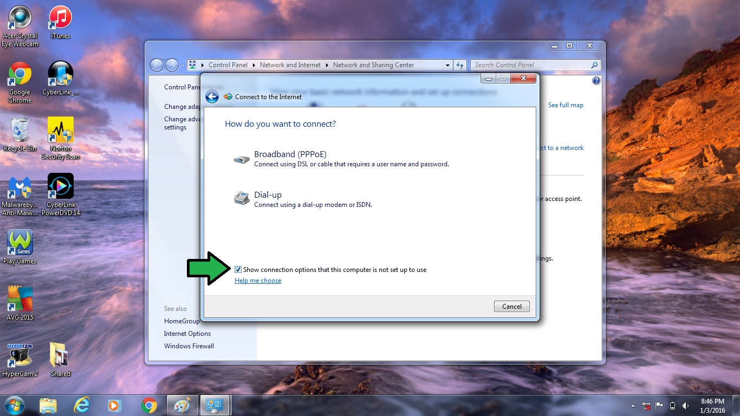Click the Control Panel window forward arrow
The height and width of the screenshot is (416, 740).
(172, 65)
